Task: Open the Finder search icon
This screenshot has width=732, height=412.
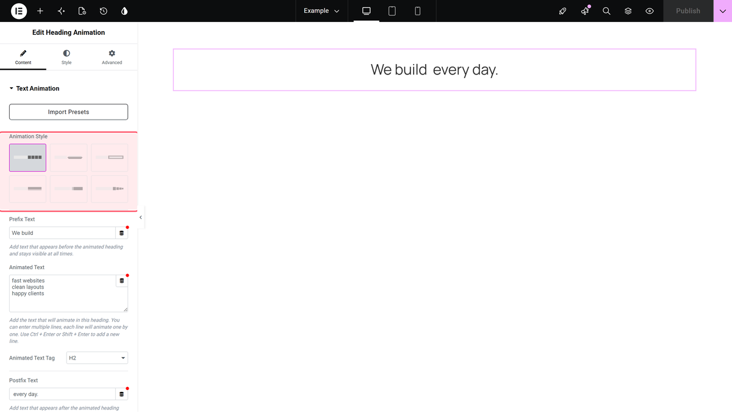Action: point(606,11)
